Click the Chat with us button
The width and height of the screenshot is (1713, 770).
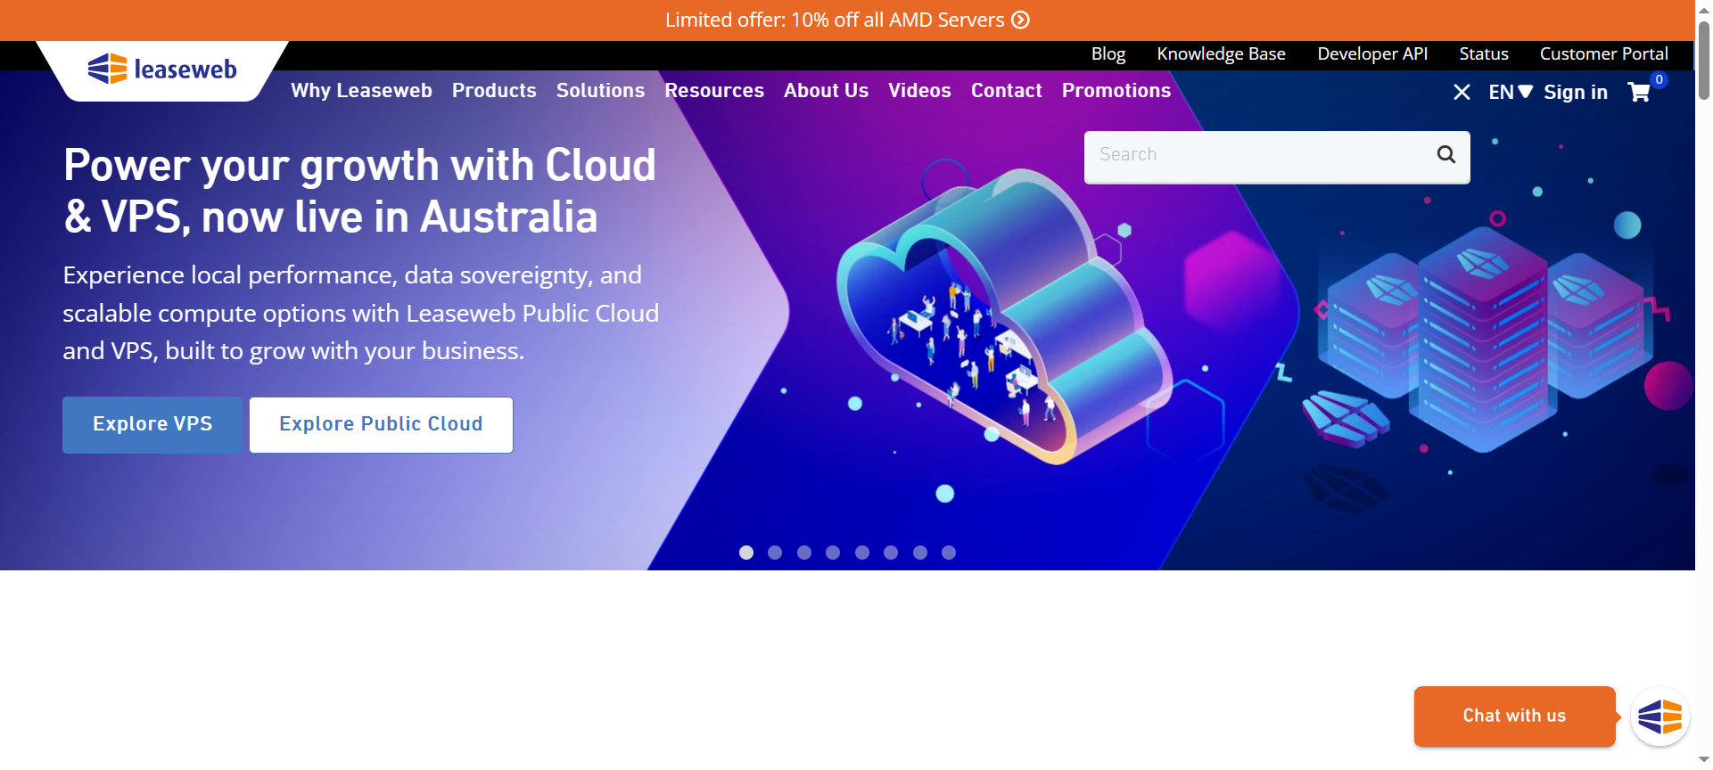click(1514, 716)
